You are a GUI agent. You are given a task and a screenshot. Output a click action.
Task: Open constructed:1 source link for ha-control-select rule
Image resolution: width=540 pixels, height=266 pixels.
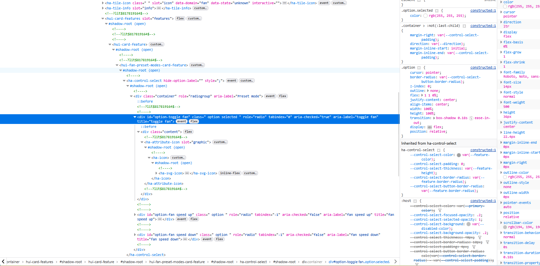click(x=483, y=150)
